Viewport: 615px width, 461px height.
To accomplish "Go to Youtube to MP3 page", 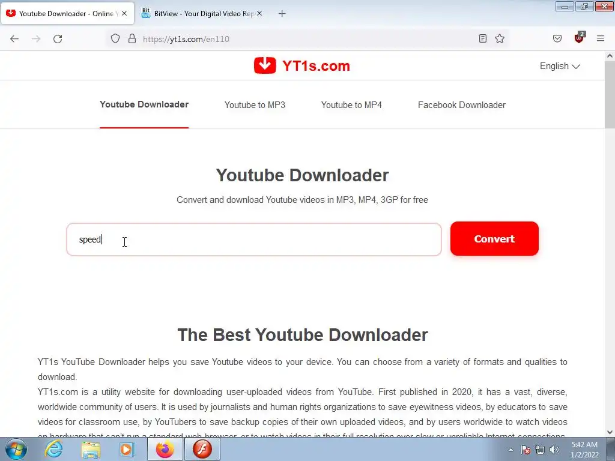I will click(255, 105).
